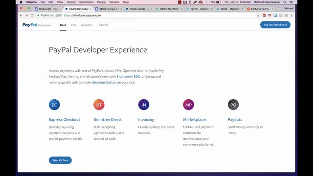Click the "PayPal Developer Experience" heading

point(98,50)
